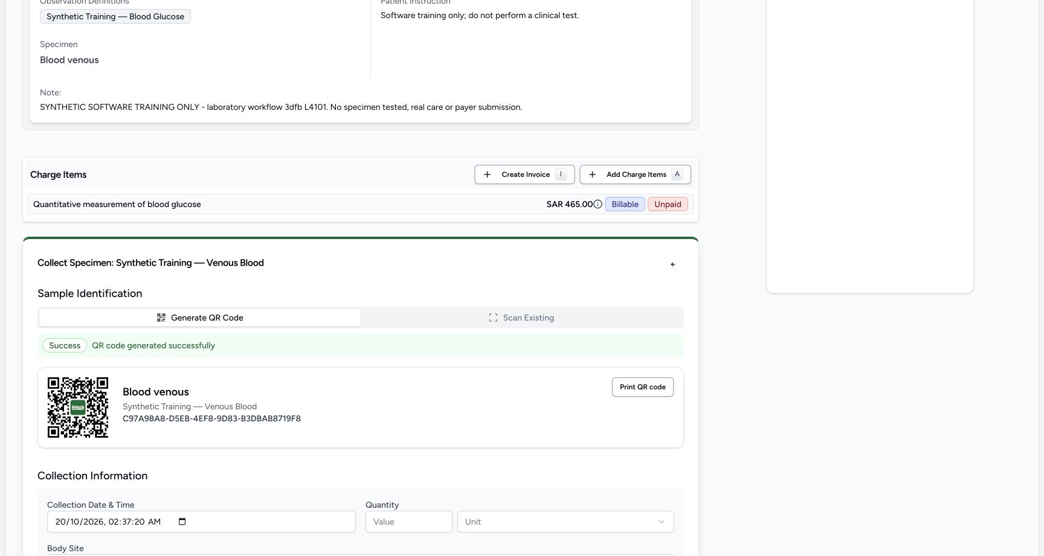The image size is (1044, 556).
Task: Click the Create Invoice button
Action: pos(524,174)
